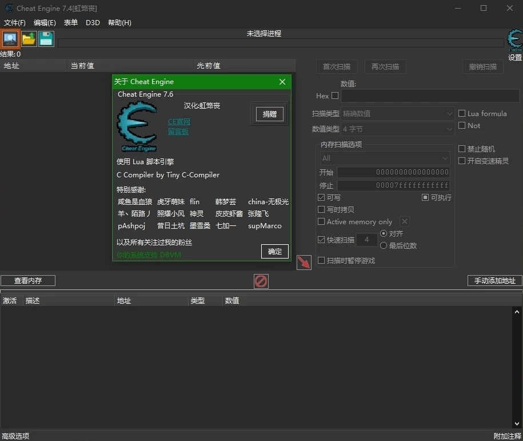Click the 类型 column header
Screen dimensions: 523x441
pyautogui.click(x=205, y=301)
